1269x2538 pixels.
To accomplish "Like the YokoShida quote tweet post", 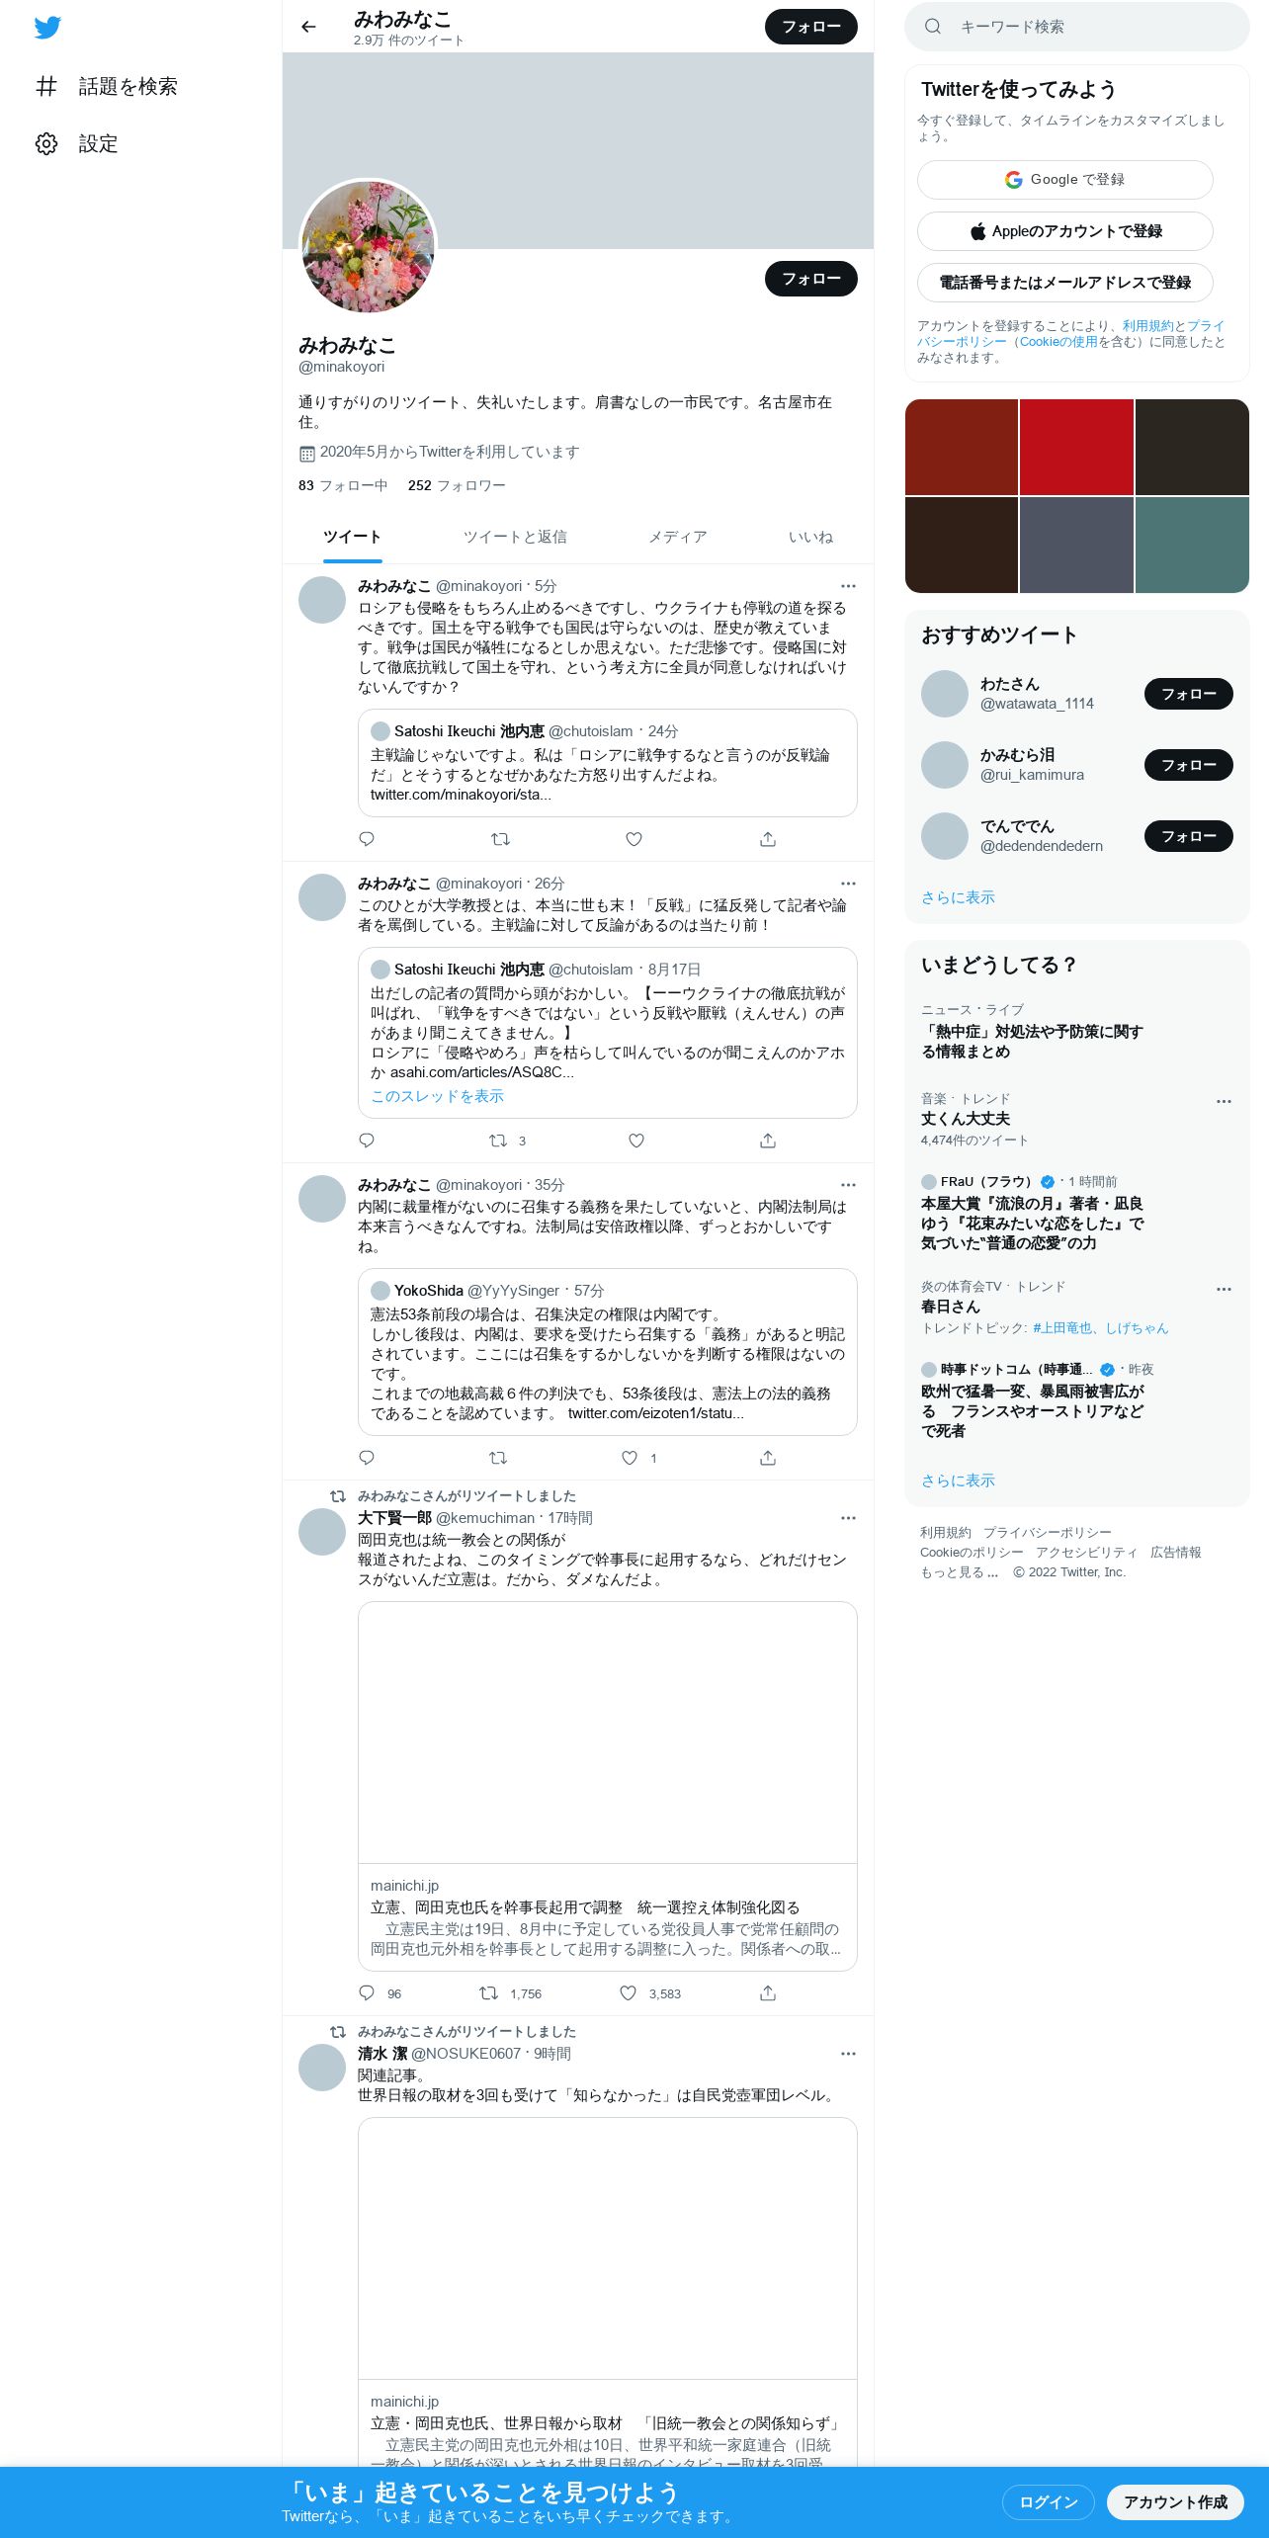I will pos(630,1458).
